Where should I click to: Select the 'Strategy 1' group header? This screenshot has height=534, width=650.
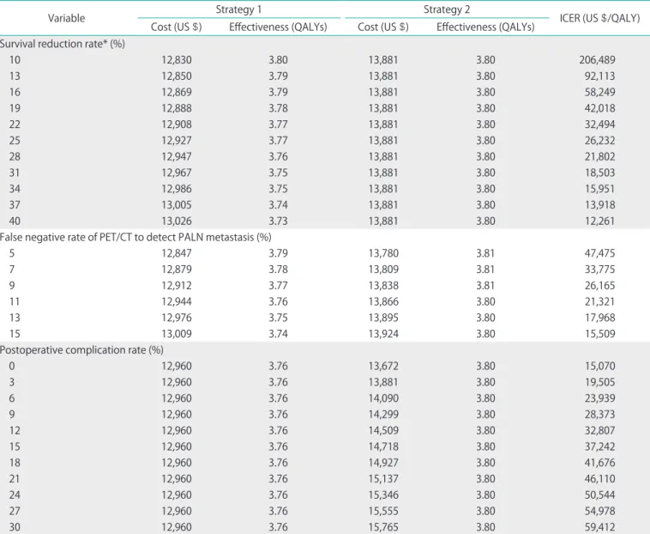pyautogui.click(x=238, y=9)
